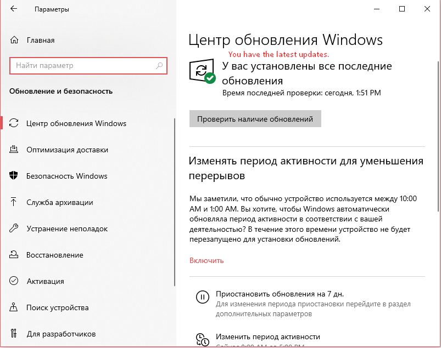
Task: Click the shield icon for Безопасность Windows
Action: coord(14,176)
